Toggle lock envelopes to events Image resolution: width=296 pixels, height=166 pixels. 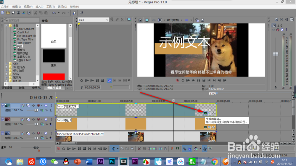tap(205, 149)
